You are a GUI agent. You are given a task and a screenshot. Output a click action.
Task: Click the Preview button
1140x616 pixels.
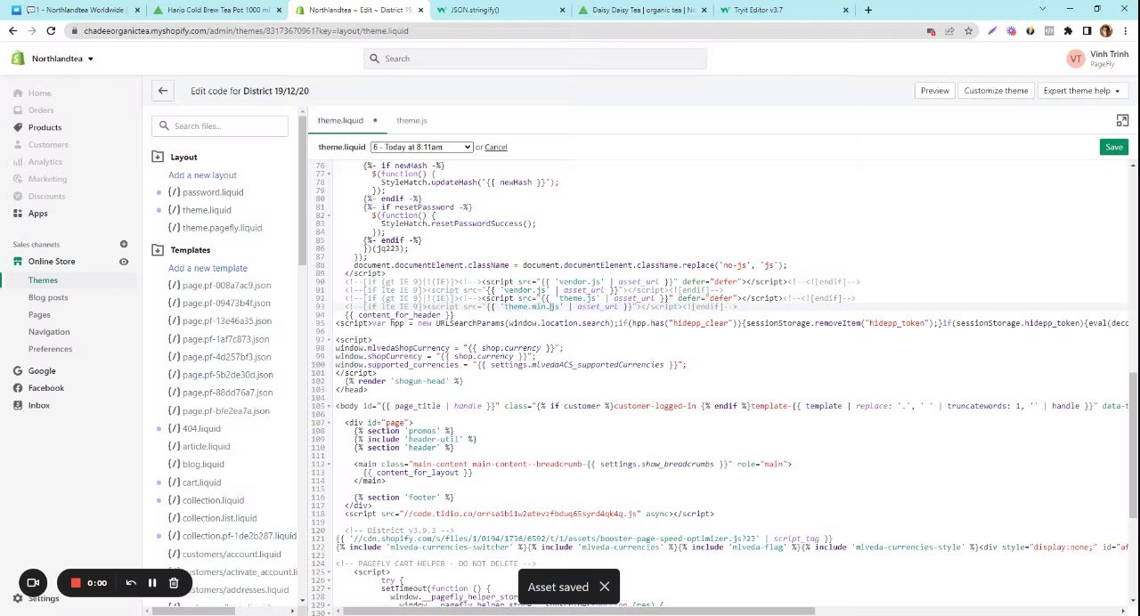click(x=934, y=91)
